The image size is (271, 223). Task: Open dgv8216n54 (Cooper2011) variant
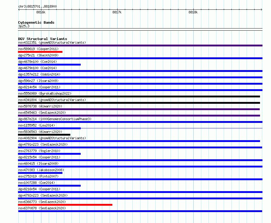pos(39,189)
